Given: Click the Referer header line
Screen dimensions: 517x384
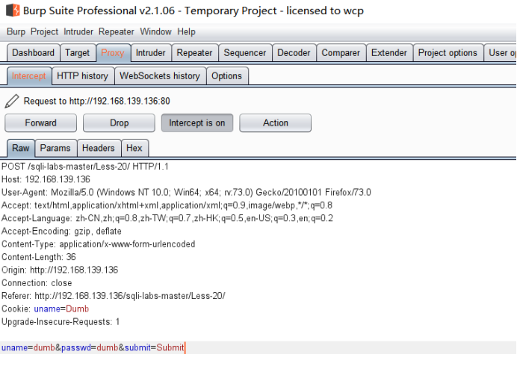Looking at the screenshot, I should [x=114, y=296].
